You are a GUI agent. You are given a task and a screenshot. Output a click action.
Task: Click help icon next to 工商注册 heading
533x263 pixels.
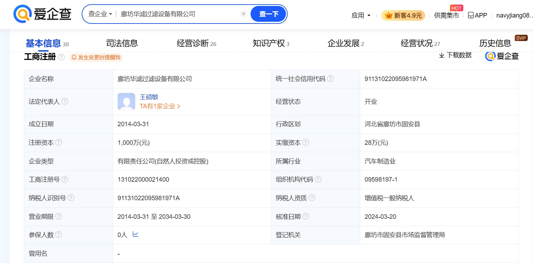point(61,57)
